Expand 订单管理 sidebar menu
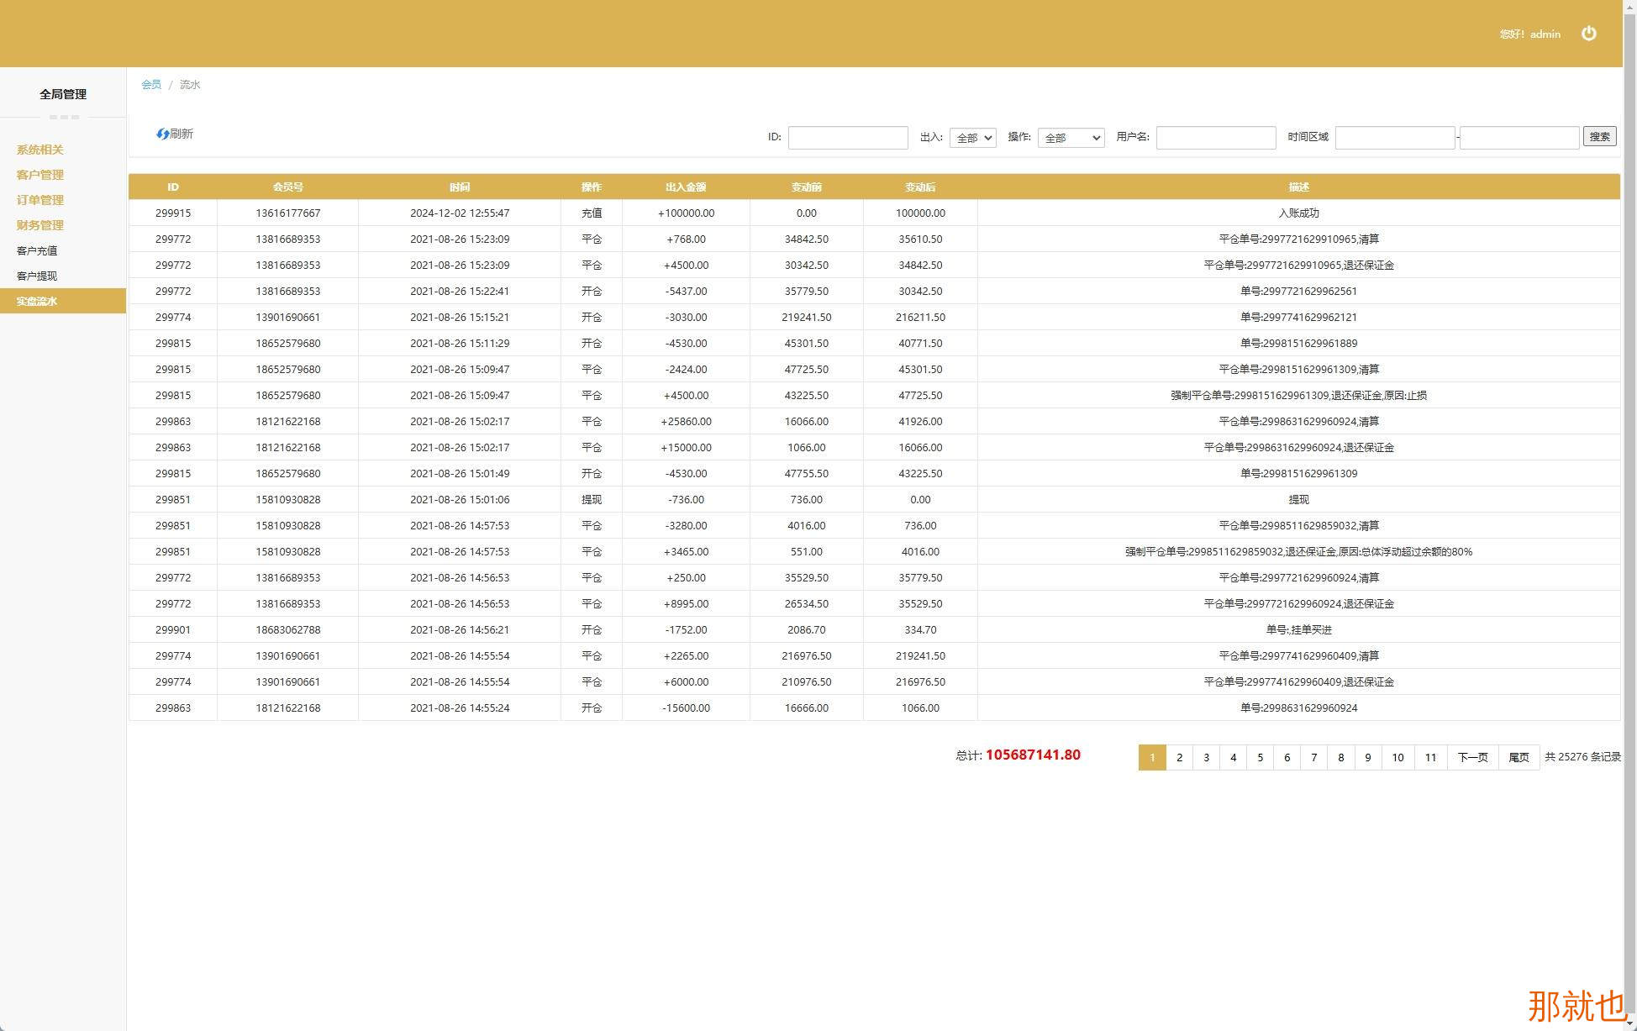1637x1031 pixels. click(40, 200)
